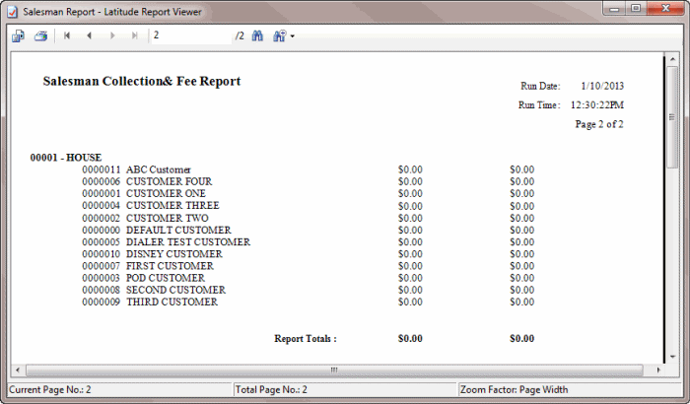Click the vertical scrollbar down arrow

672,355
